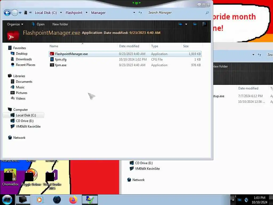Open CD Drive (E:) in front window

(x=25, y=121)
